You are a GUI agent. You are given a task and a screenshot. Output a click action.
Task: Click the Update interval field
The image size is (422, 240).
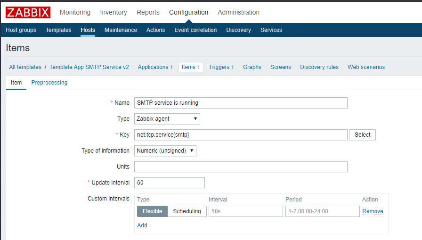coord(170,183)
